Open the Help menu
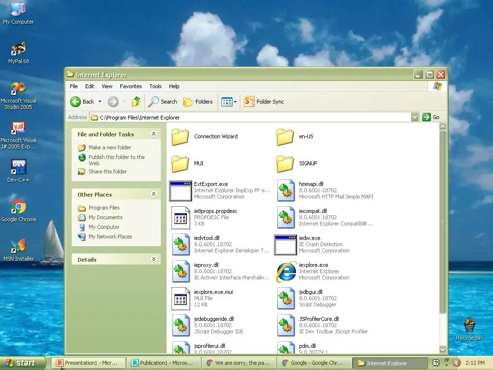The width and height of the screenshot is (493, 370). 174,86
